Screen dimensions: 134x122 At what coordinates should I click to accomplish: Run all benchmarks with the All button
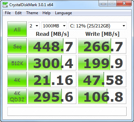point(17,29)
